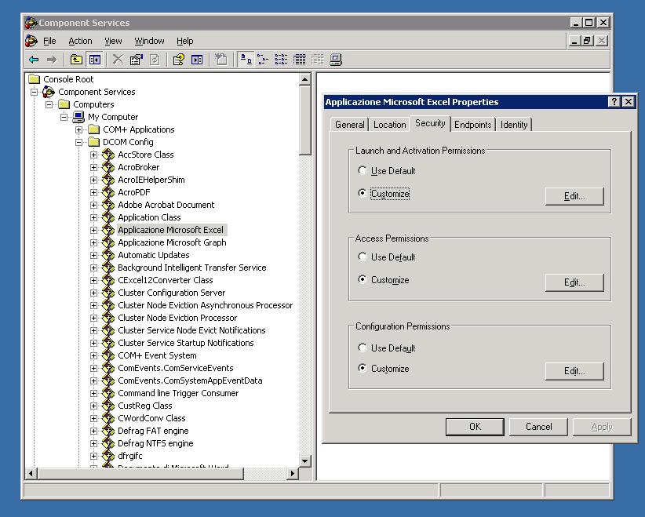
Task: Click the Install New Application toolbar icon
Action: point(221,60)
